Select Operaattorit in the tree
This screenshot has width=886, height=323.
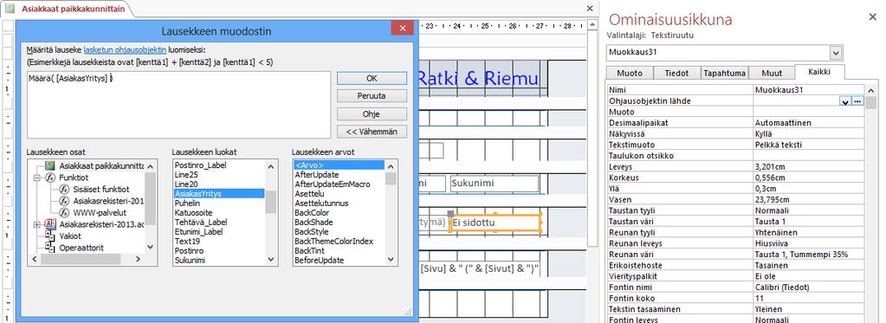tap(81, 248)
